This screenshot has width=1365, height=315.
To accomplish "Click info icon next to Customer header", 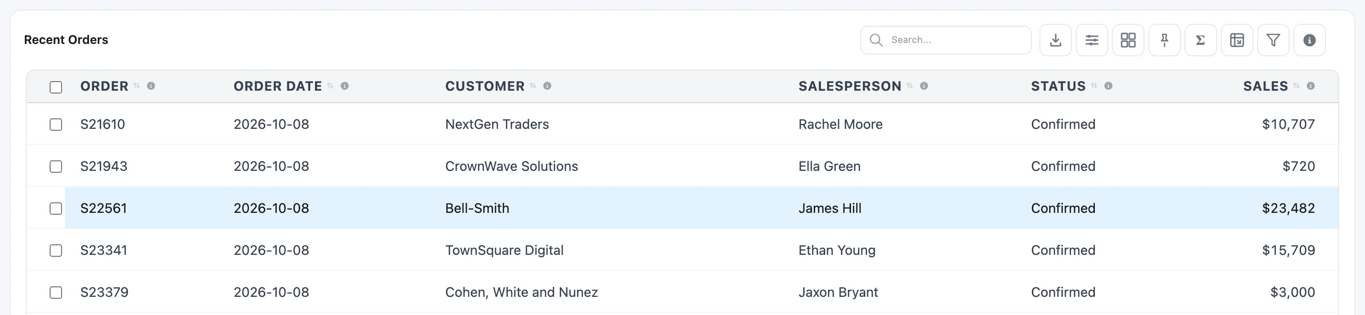I will click(x=547, y=86).
